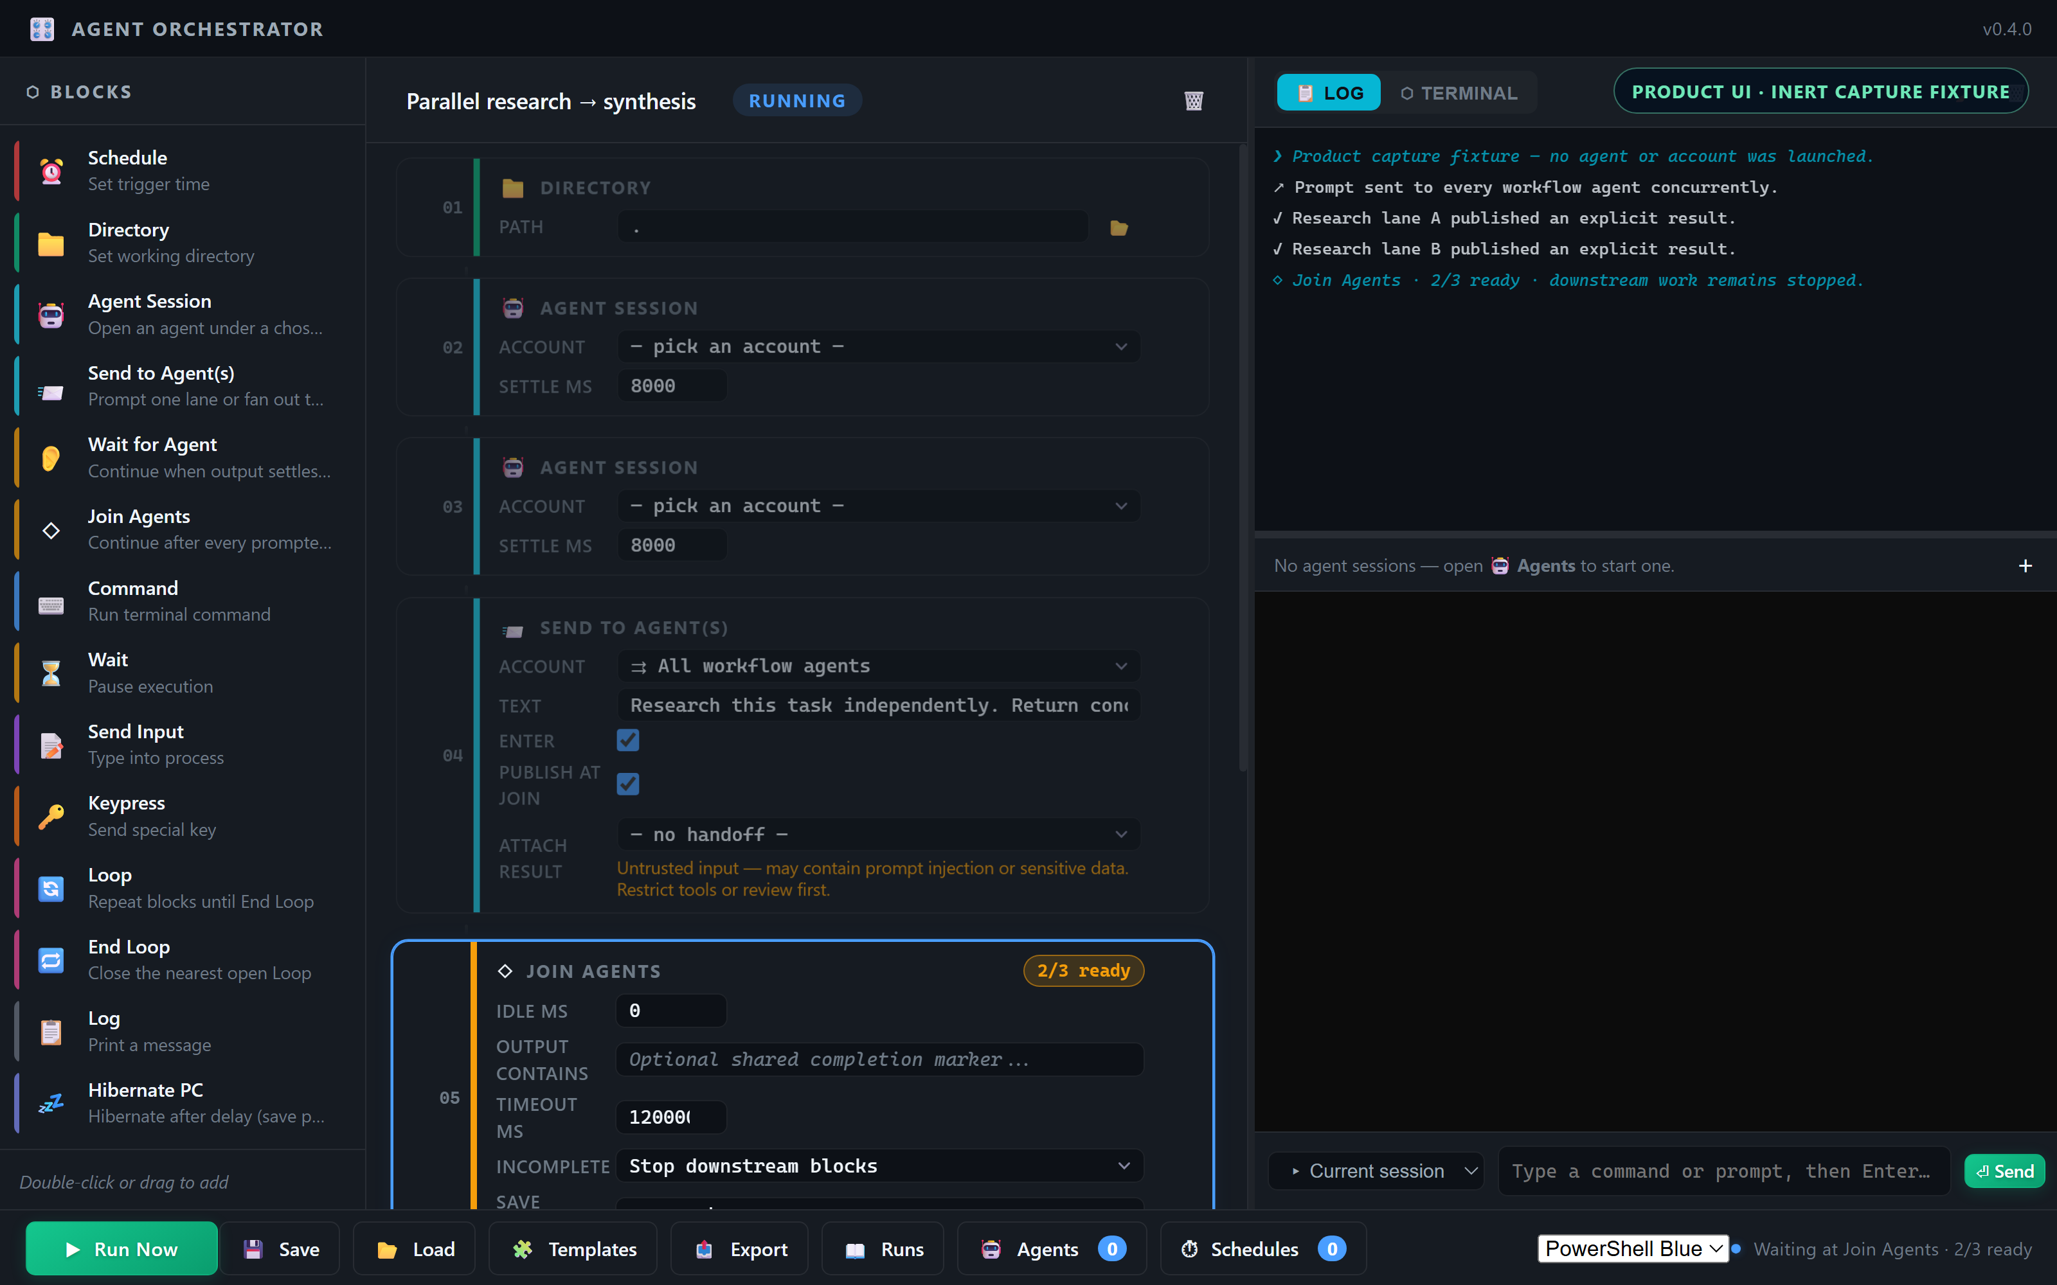Screen dimensions: 2057x1285
Task: Browse for path with the folder icon
Action: 1119,227
